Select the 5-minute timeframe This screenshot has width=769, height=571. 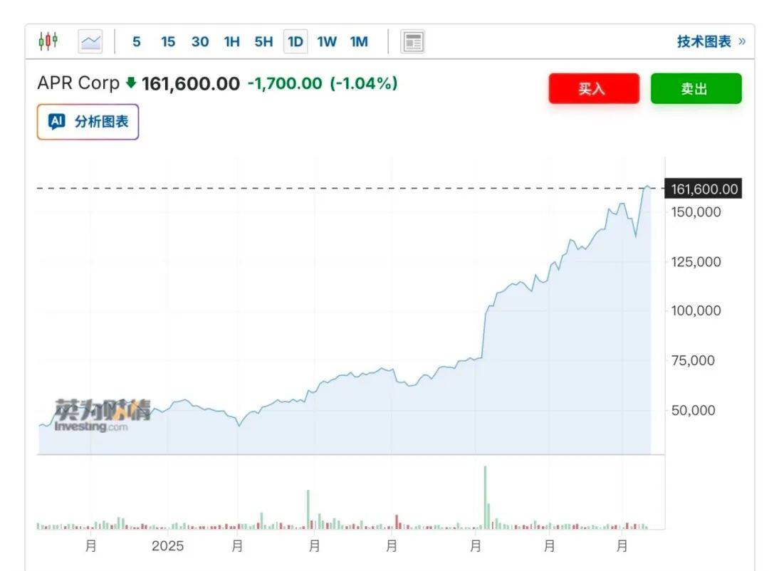click(x=136, y=42)
